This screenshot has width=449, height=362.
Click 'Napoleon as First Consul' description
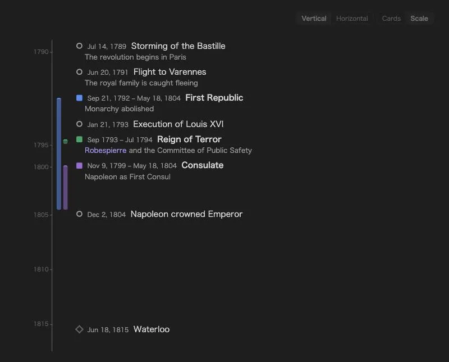pyautogui.click(x=127, y=177)
